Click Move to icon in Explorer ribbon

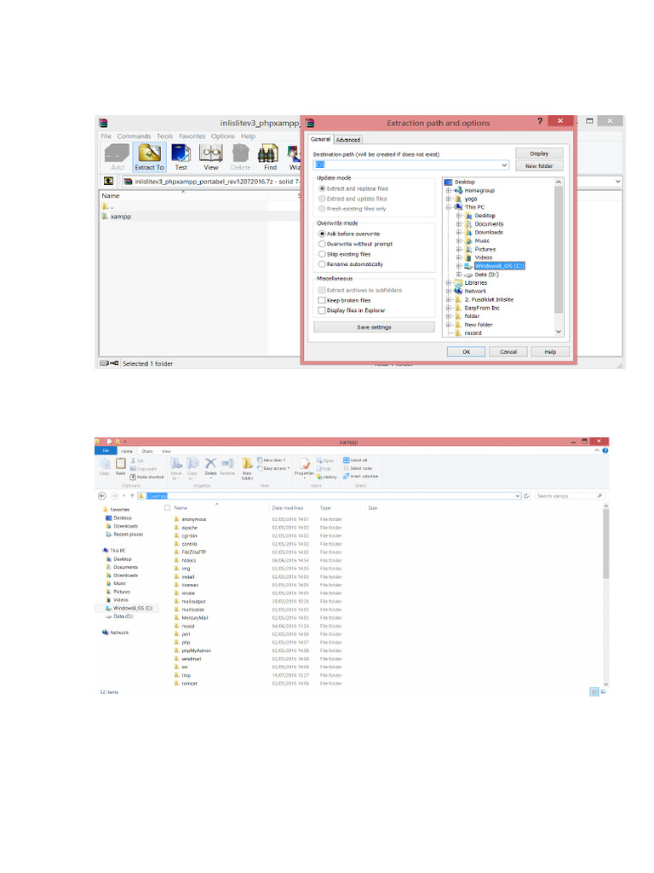pos(176,468)
